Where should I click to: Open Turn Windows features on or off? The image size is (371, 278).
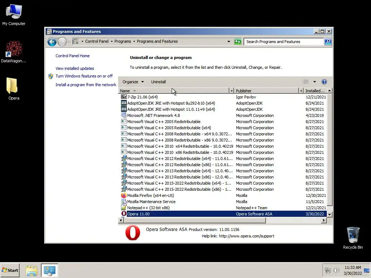(x=84, y=76)
